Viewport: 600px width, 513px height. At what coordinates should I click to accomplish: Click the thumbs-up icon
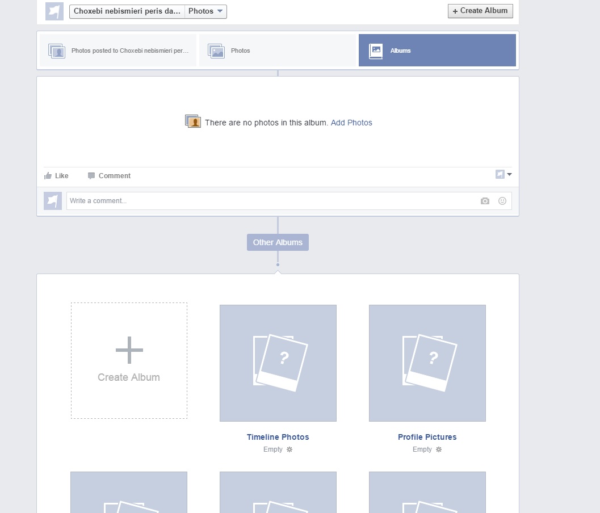click(x=48, y=175)
